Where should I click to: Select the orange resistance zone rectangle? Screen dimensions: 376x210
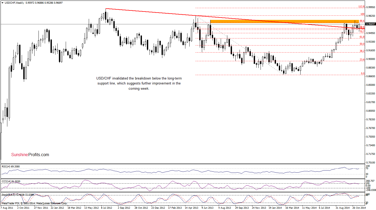[285, 21]
